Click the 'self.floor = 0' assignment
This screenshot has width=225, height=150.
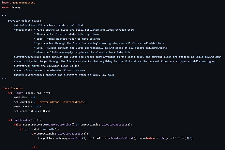[24, 97]
